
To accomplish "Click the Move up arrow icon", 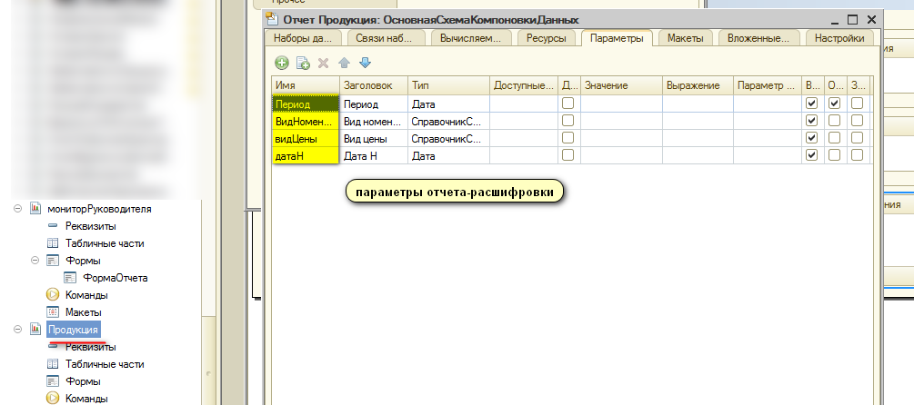I will pos(345,63).
